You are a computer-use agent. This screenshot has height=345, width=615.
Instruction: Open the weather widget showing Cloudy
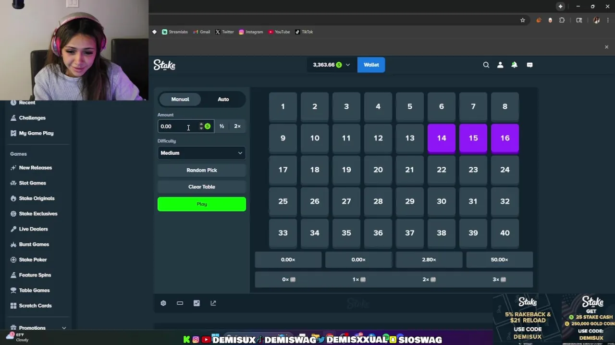pyautogui.click(x=17, y=337)
